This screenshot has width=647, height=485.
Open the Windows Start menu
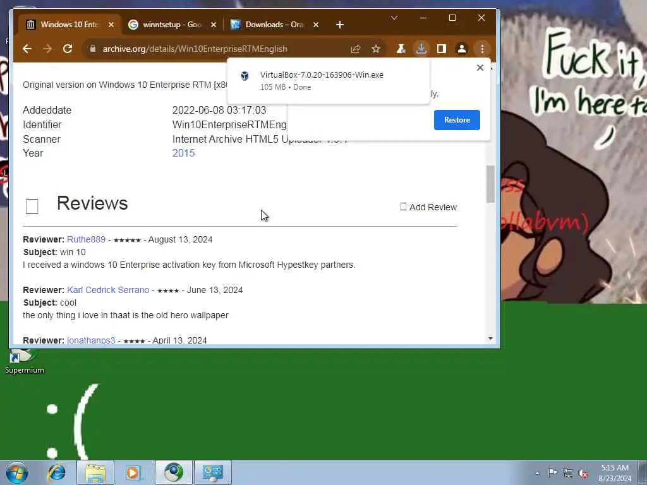17,472
